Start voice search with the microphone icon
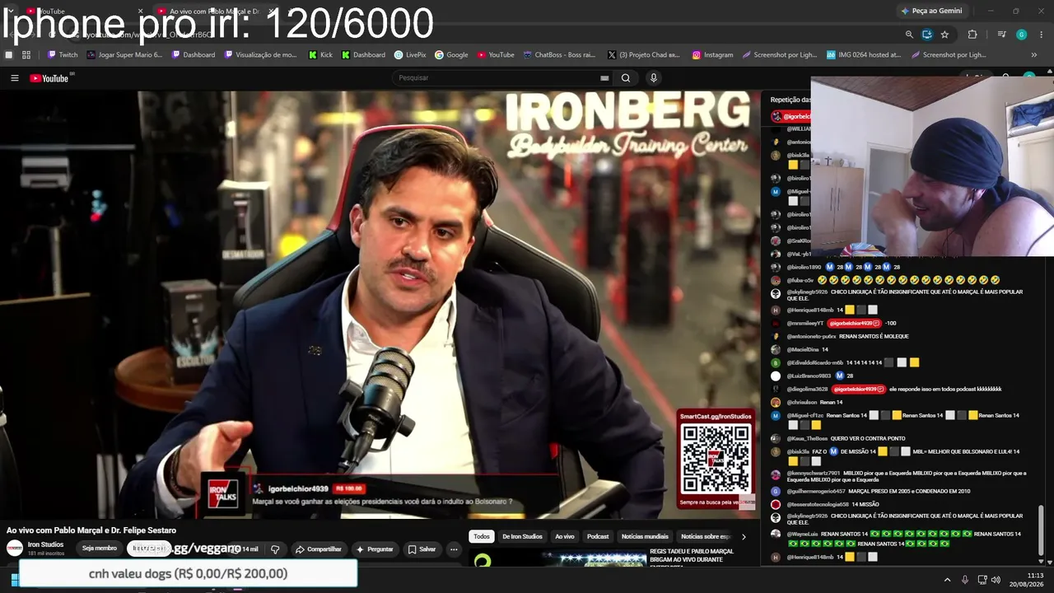 point(654,78)
